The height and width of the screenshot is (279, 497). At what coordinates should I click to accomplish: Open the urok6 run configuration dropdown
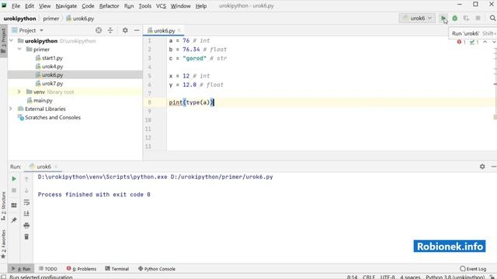point(417,19)
